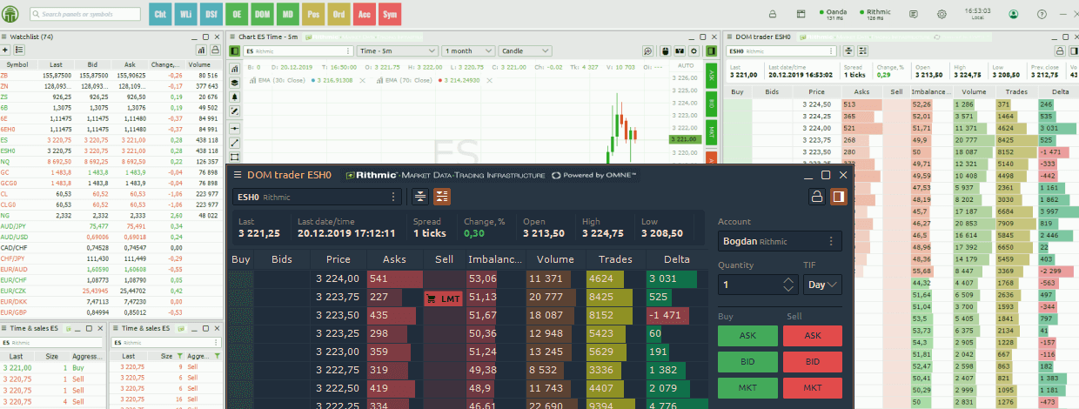1079x409 pixels.
Task: Click the red Sell ASK button
Action: [813, 336]
